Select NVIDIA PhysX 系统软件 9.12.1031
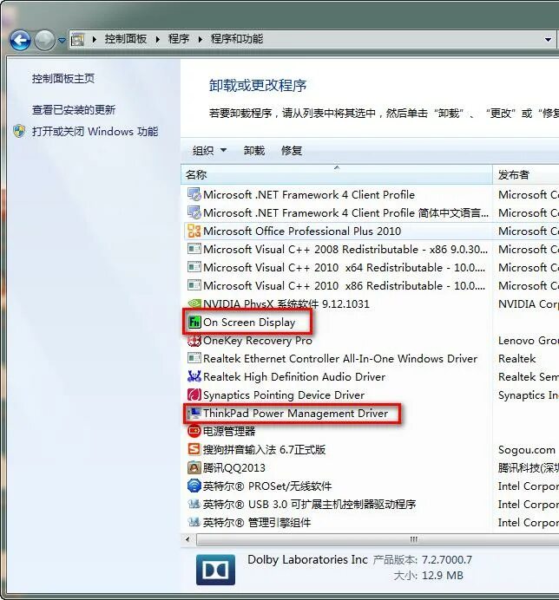Image resolution: width=559 pixels, height=600 pixels. click(286, 304)
